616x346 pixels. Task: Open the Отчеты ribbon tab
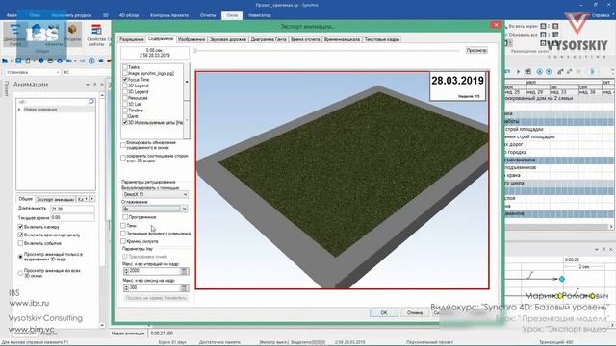coord(208,15)
